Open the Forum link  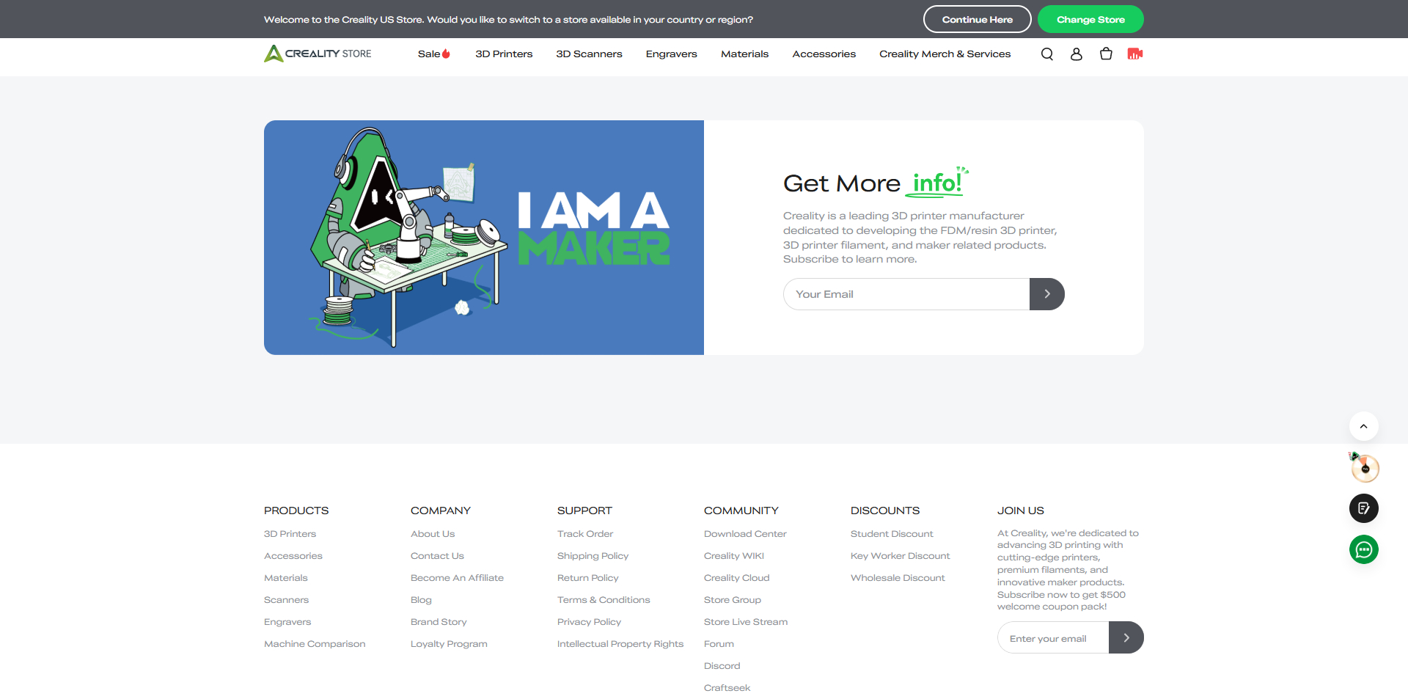719,644
